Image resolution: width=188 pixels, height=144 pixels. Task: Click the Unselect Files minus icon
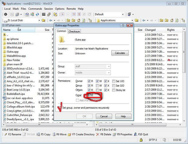[68, 14]
